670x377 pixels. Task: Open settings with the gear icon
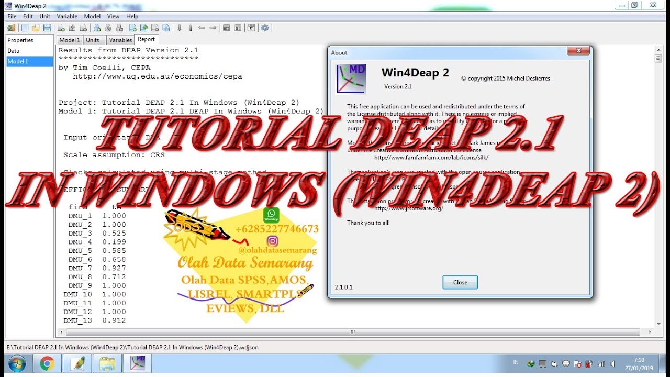tap(265, 28)
